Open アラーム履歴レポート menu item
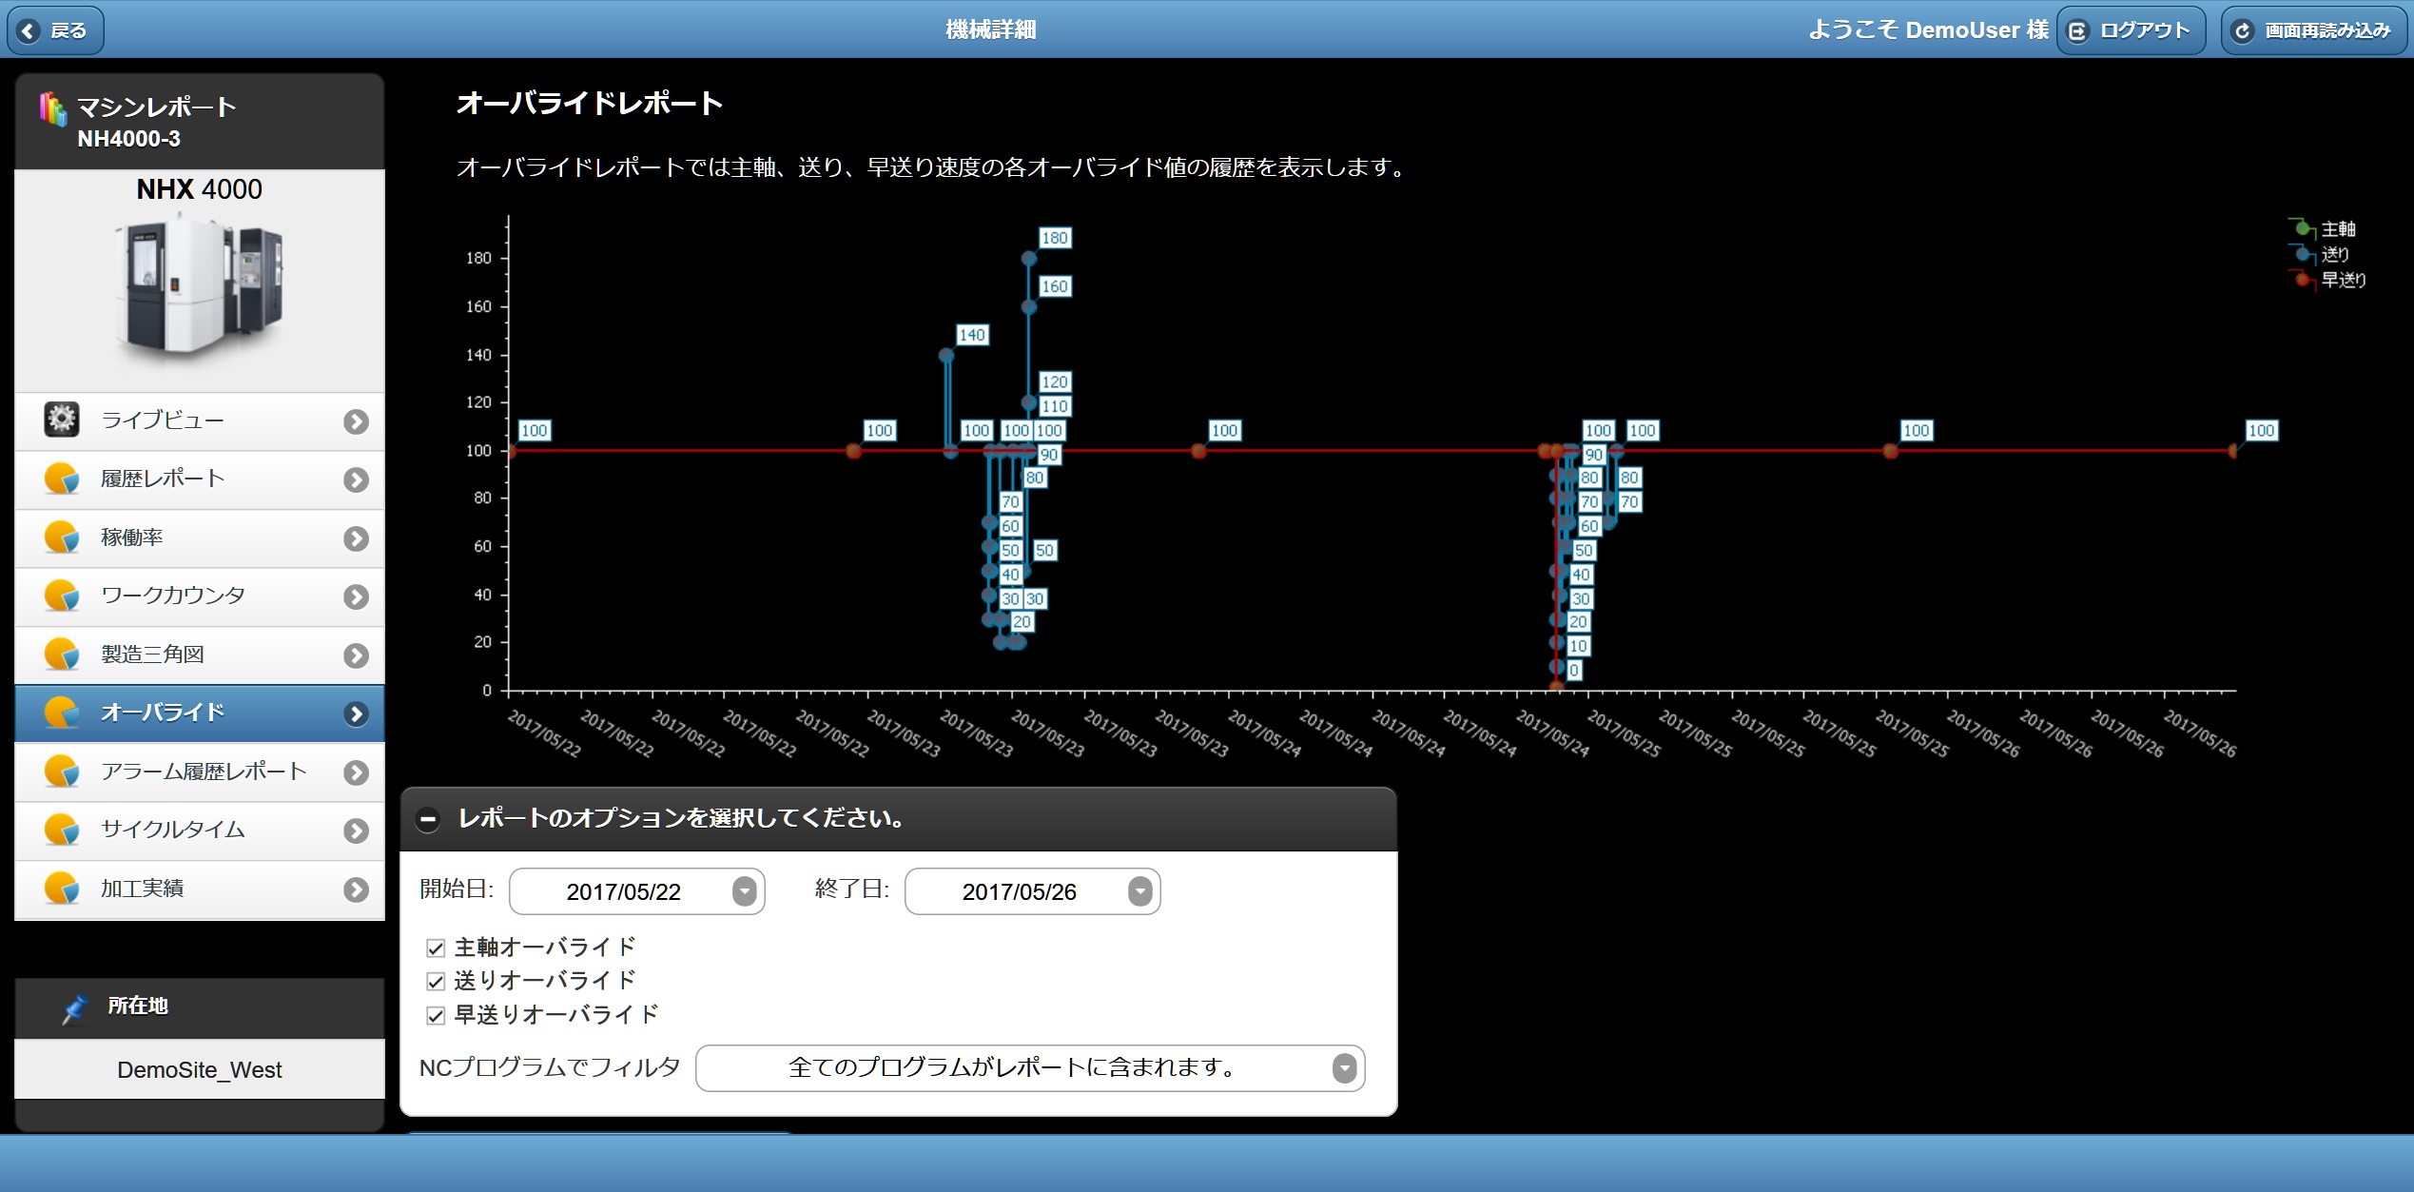Image resolution: width=2414 pixels, height=1192 pixels. coord(200,772)
